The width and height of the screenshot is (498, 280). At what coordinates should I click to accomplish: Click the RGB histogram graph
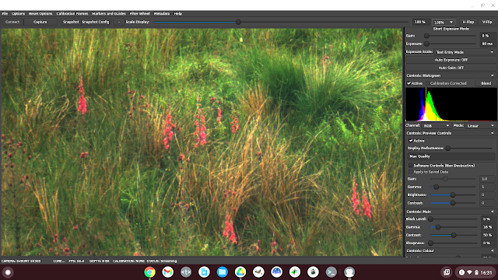click(x=451, y=104)
